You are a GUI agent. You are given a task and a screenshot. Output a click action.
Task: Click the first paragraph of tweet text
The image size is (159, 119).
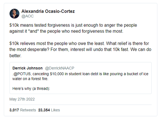point(73,28)
